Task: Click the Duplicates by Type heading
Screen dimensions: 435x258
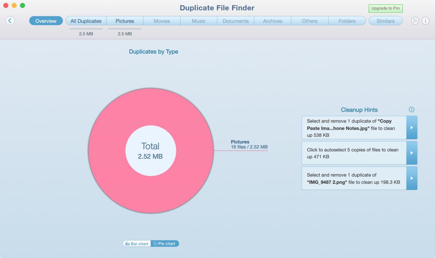Action: coord(154,52)
